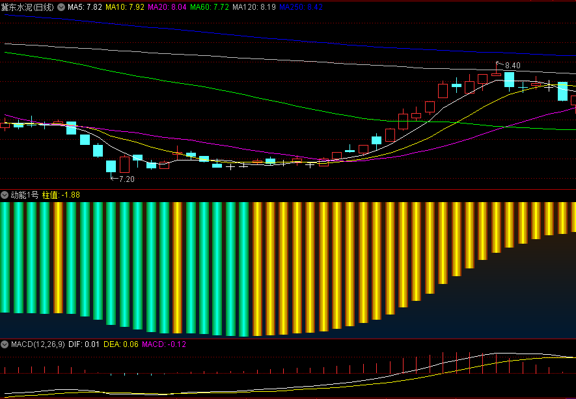Select the 动能1号 indicator name

24,195
